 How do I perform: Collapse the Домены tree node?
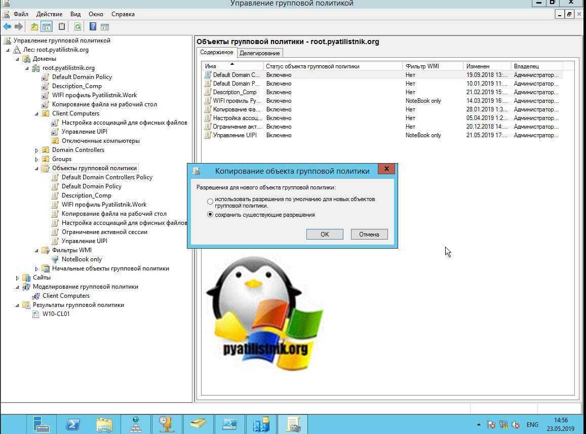(17, 59)
